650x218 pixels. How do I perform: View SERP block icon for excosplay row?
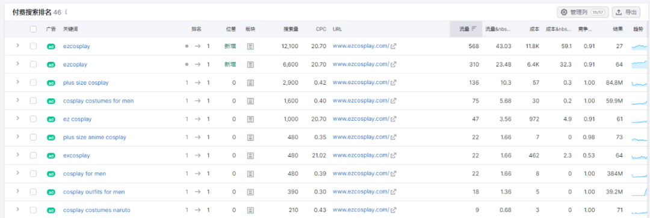click(x=250, y=156)
